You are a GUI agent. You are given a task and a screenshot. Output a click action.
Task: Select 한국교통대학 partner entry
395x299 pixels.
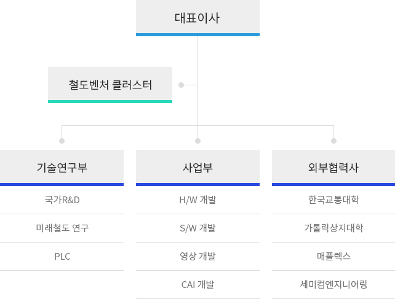pos(333,200)
